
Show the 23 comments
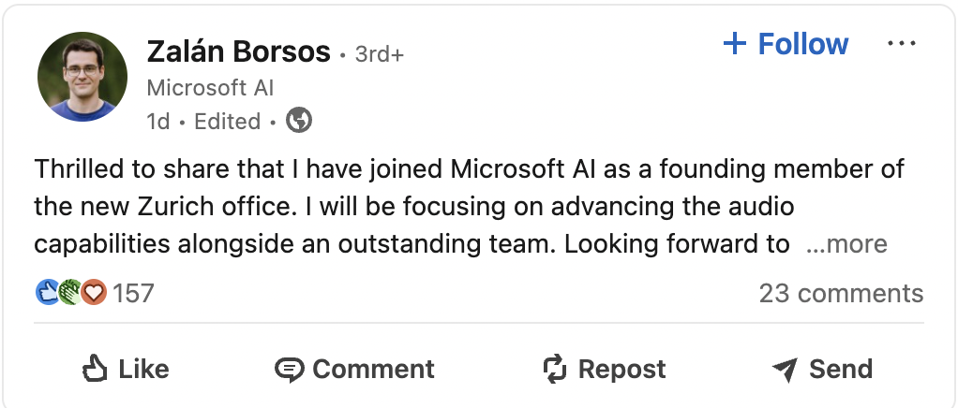[841, 293]
